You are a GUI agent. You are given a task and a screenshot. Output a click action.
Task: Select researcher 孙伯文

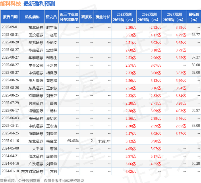click(52, 43)
